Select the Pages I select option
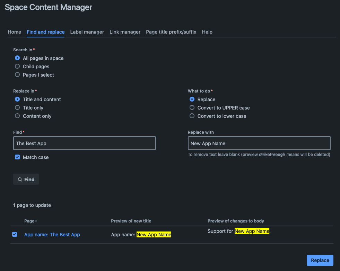The height and width of the screenshot is (271, 340). point(17,75)
